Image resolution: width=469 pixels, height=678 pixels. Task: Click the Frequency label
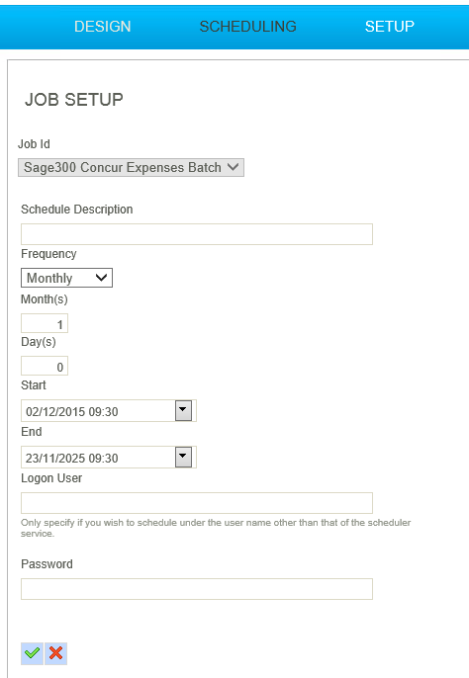(x=48, y=254)
